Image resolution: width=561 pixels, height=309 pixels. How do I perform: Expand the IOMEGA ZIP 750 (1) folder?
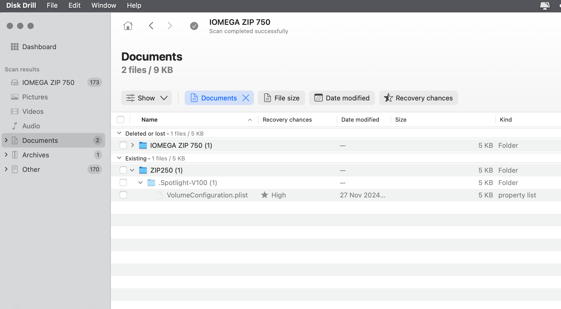point(132,145)
